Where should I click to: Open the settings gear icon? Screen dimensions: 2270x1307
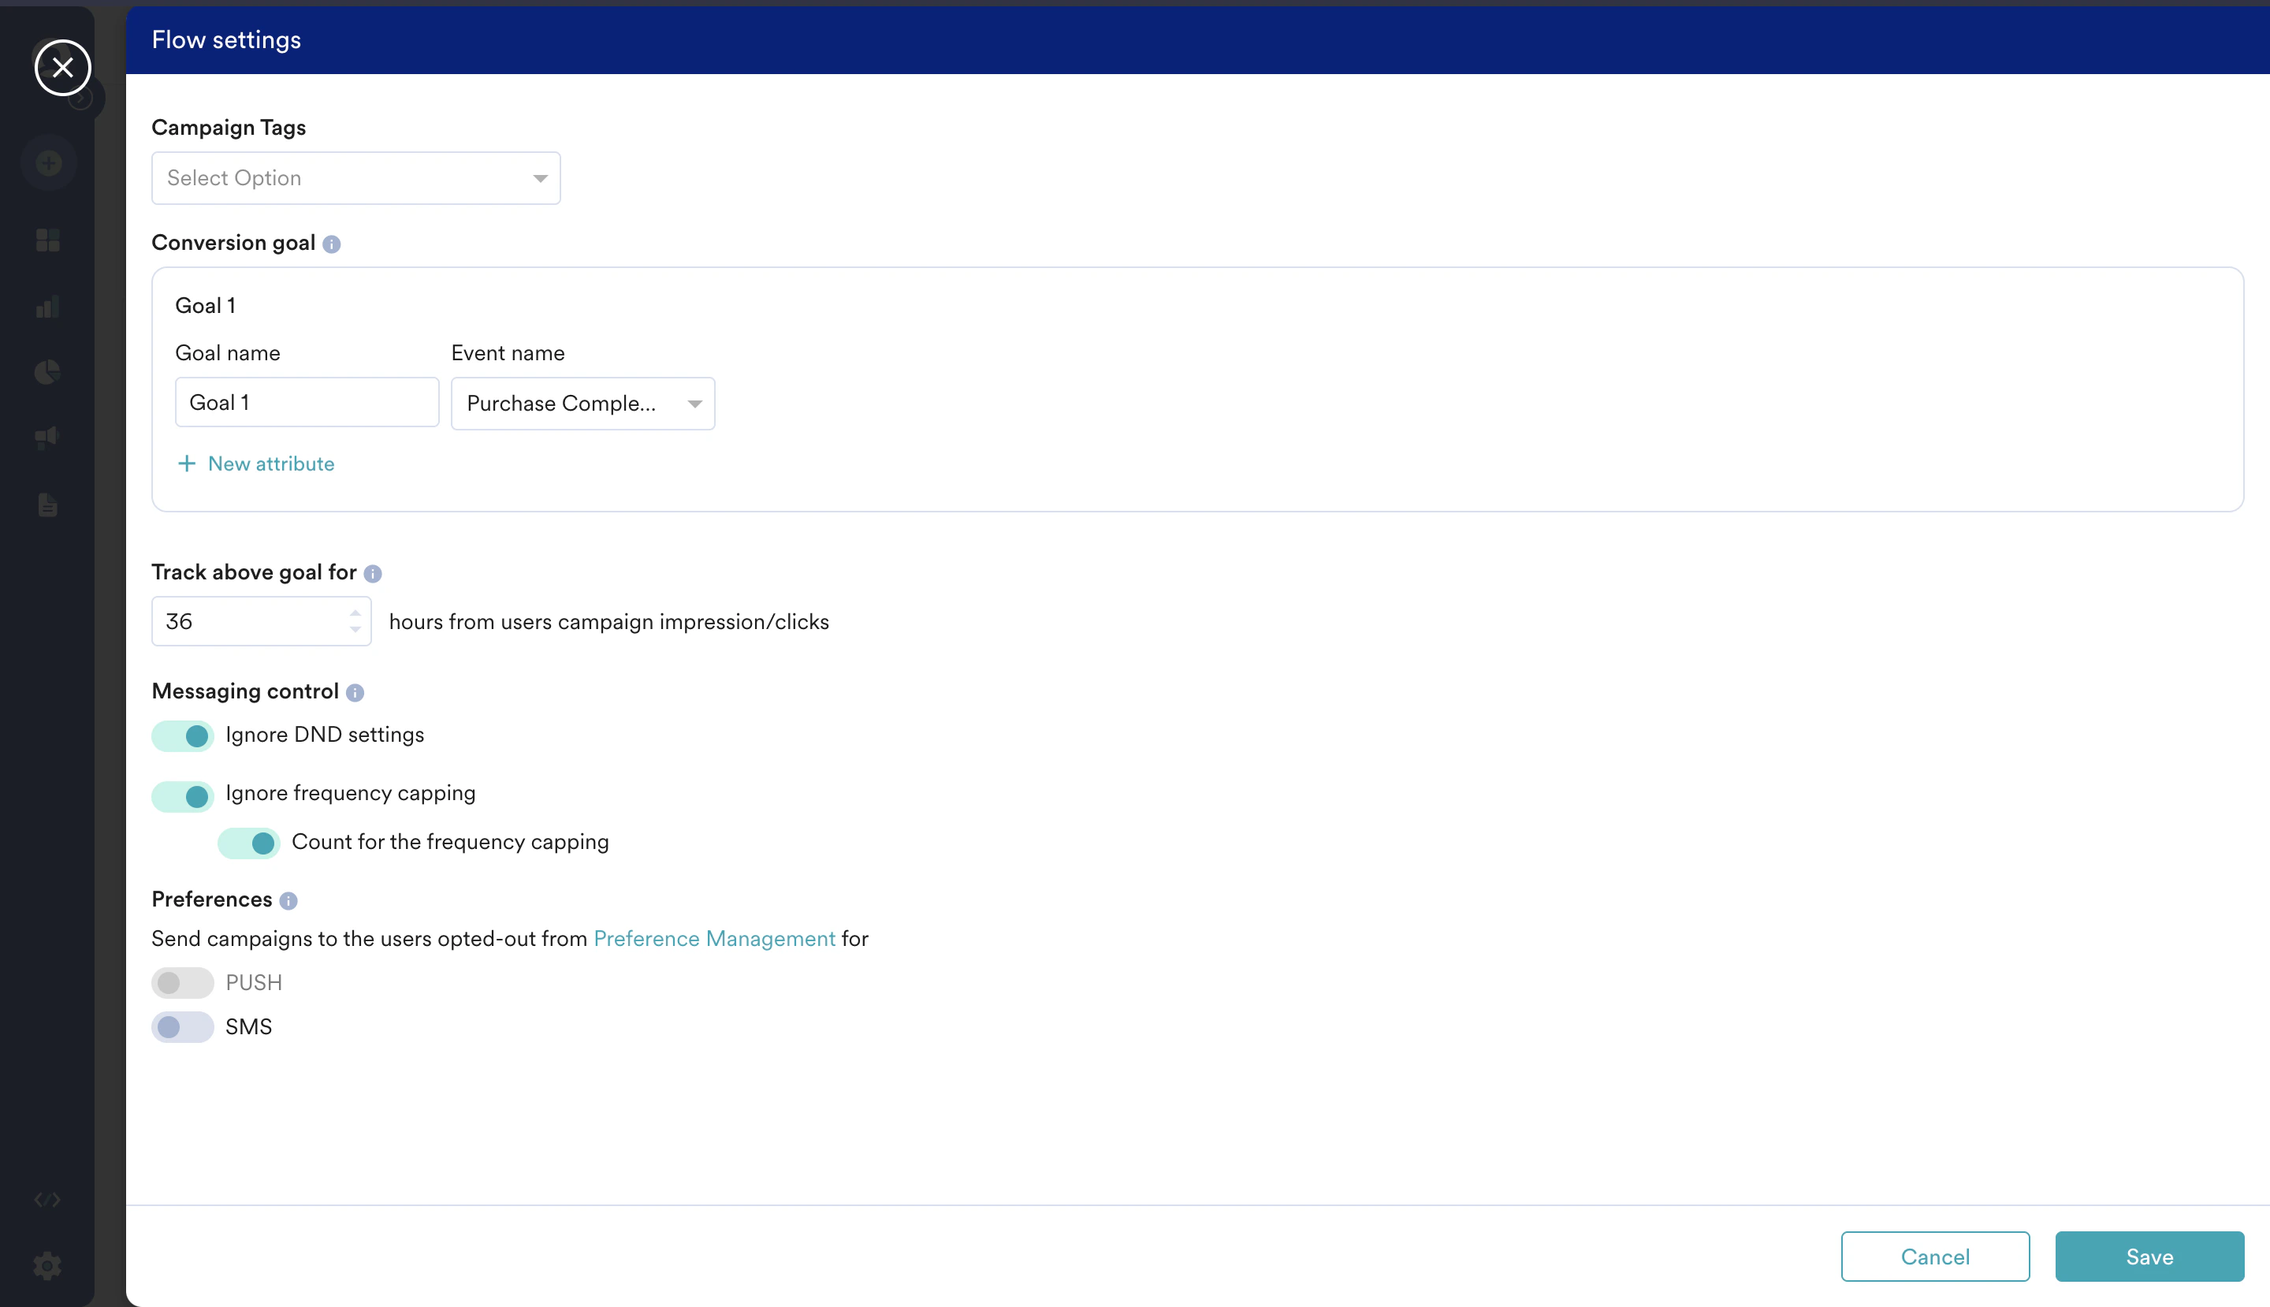[47, 1266]
